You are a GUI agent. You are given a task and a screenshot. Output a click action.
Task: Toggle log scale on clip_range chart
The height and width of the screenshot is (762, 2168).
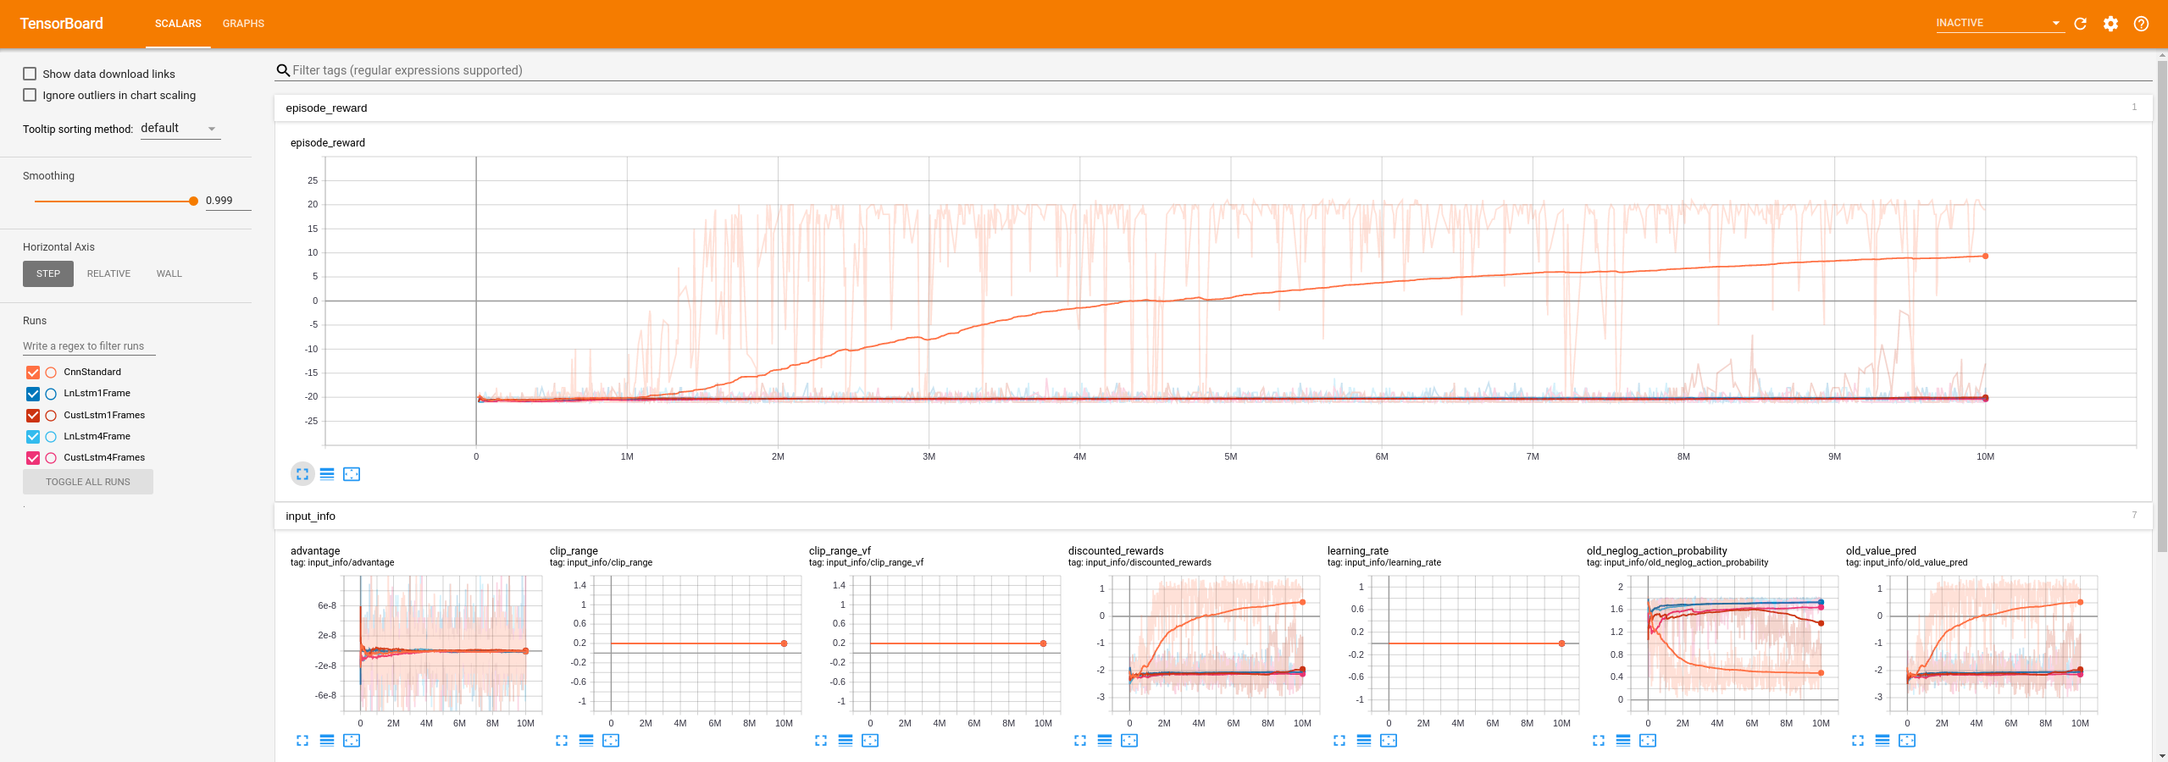tap(586, 741)
